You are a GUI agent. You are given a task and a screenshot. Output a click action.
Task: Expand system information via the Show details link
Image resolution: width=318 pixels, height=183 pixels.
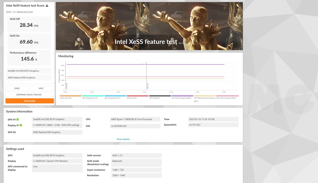pos(123,139)
